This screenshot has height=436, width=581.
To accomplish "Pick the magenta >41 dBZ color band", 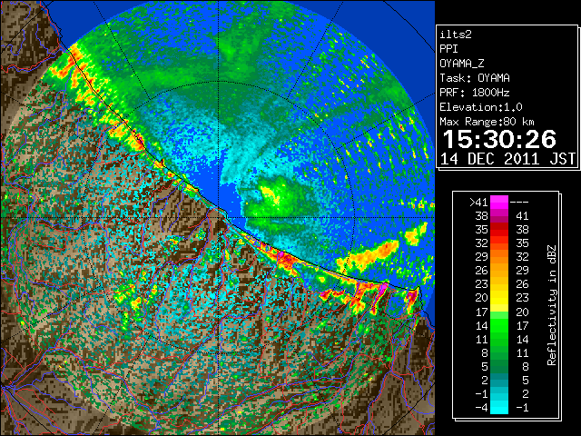I will click(499, 203).
